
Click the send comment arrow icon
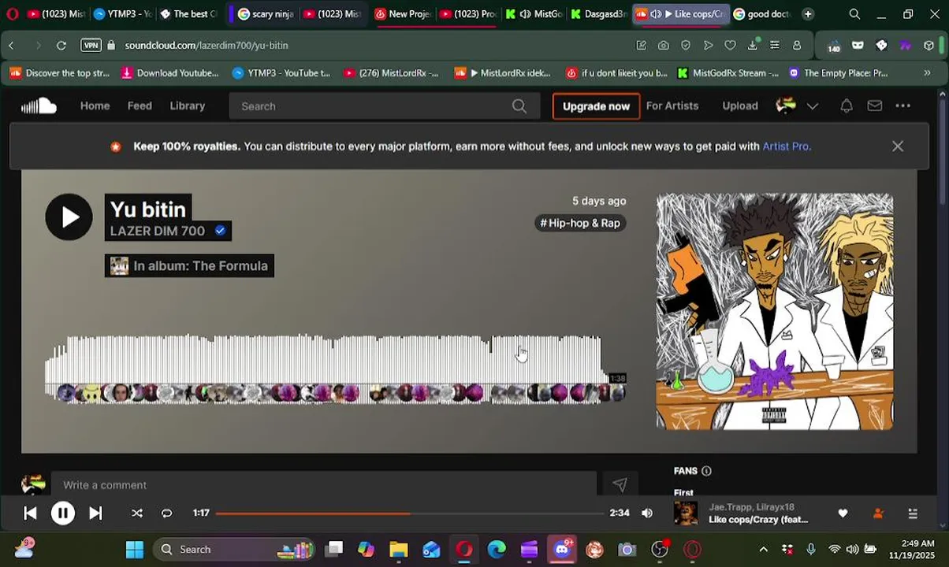[x=620, y=485]
